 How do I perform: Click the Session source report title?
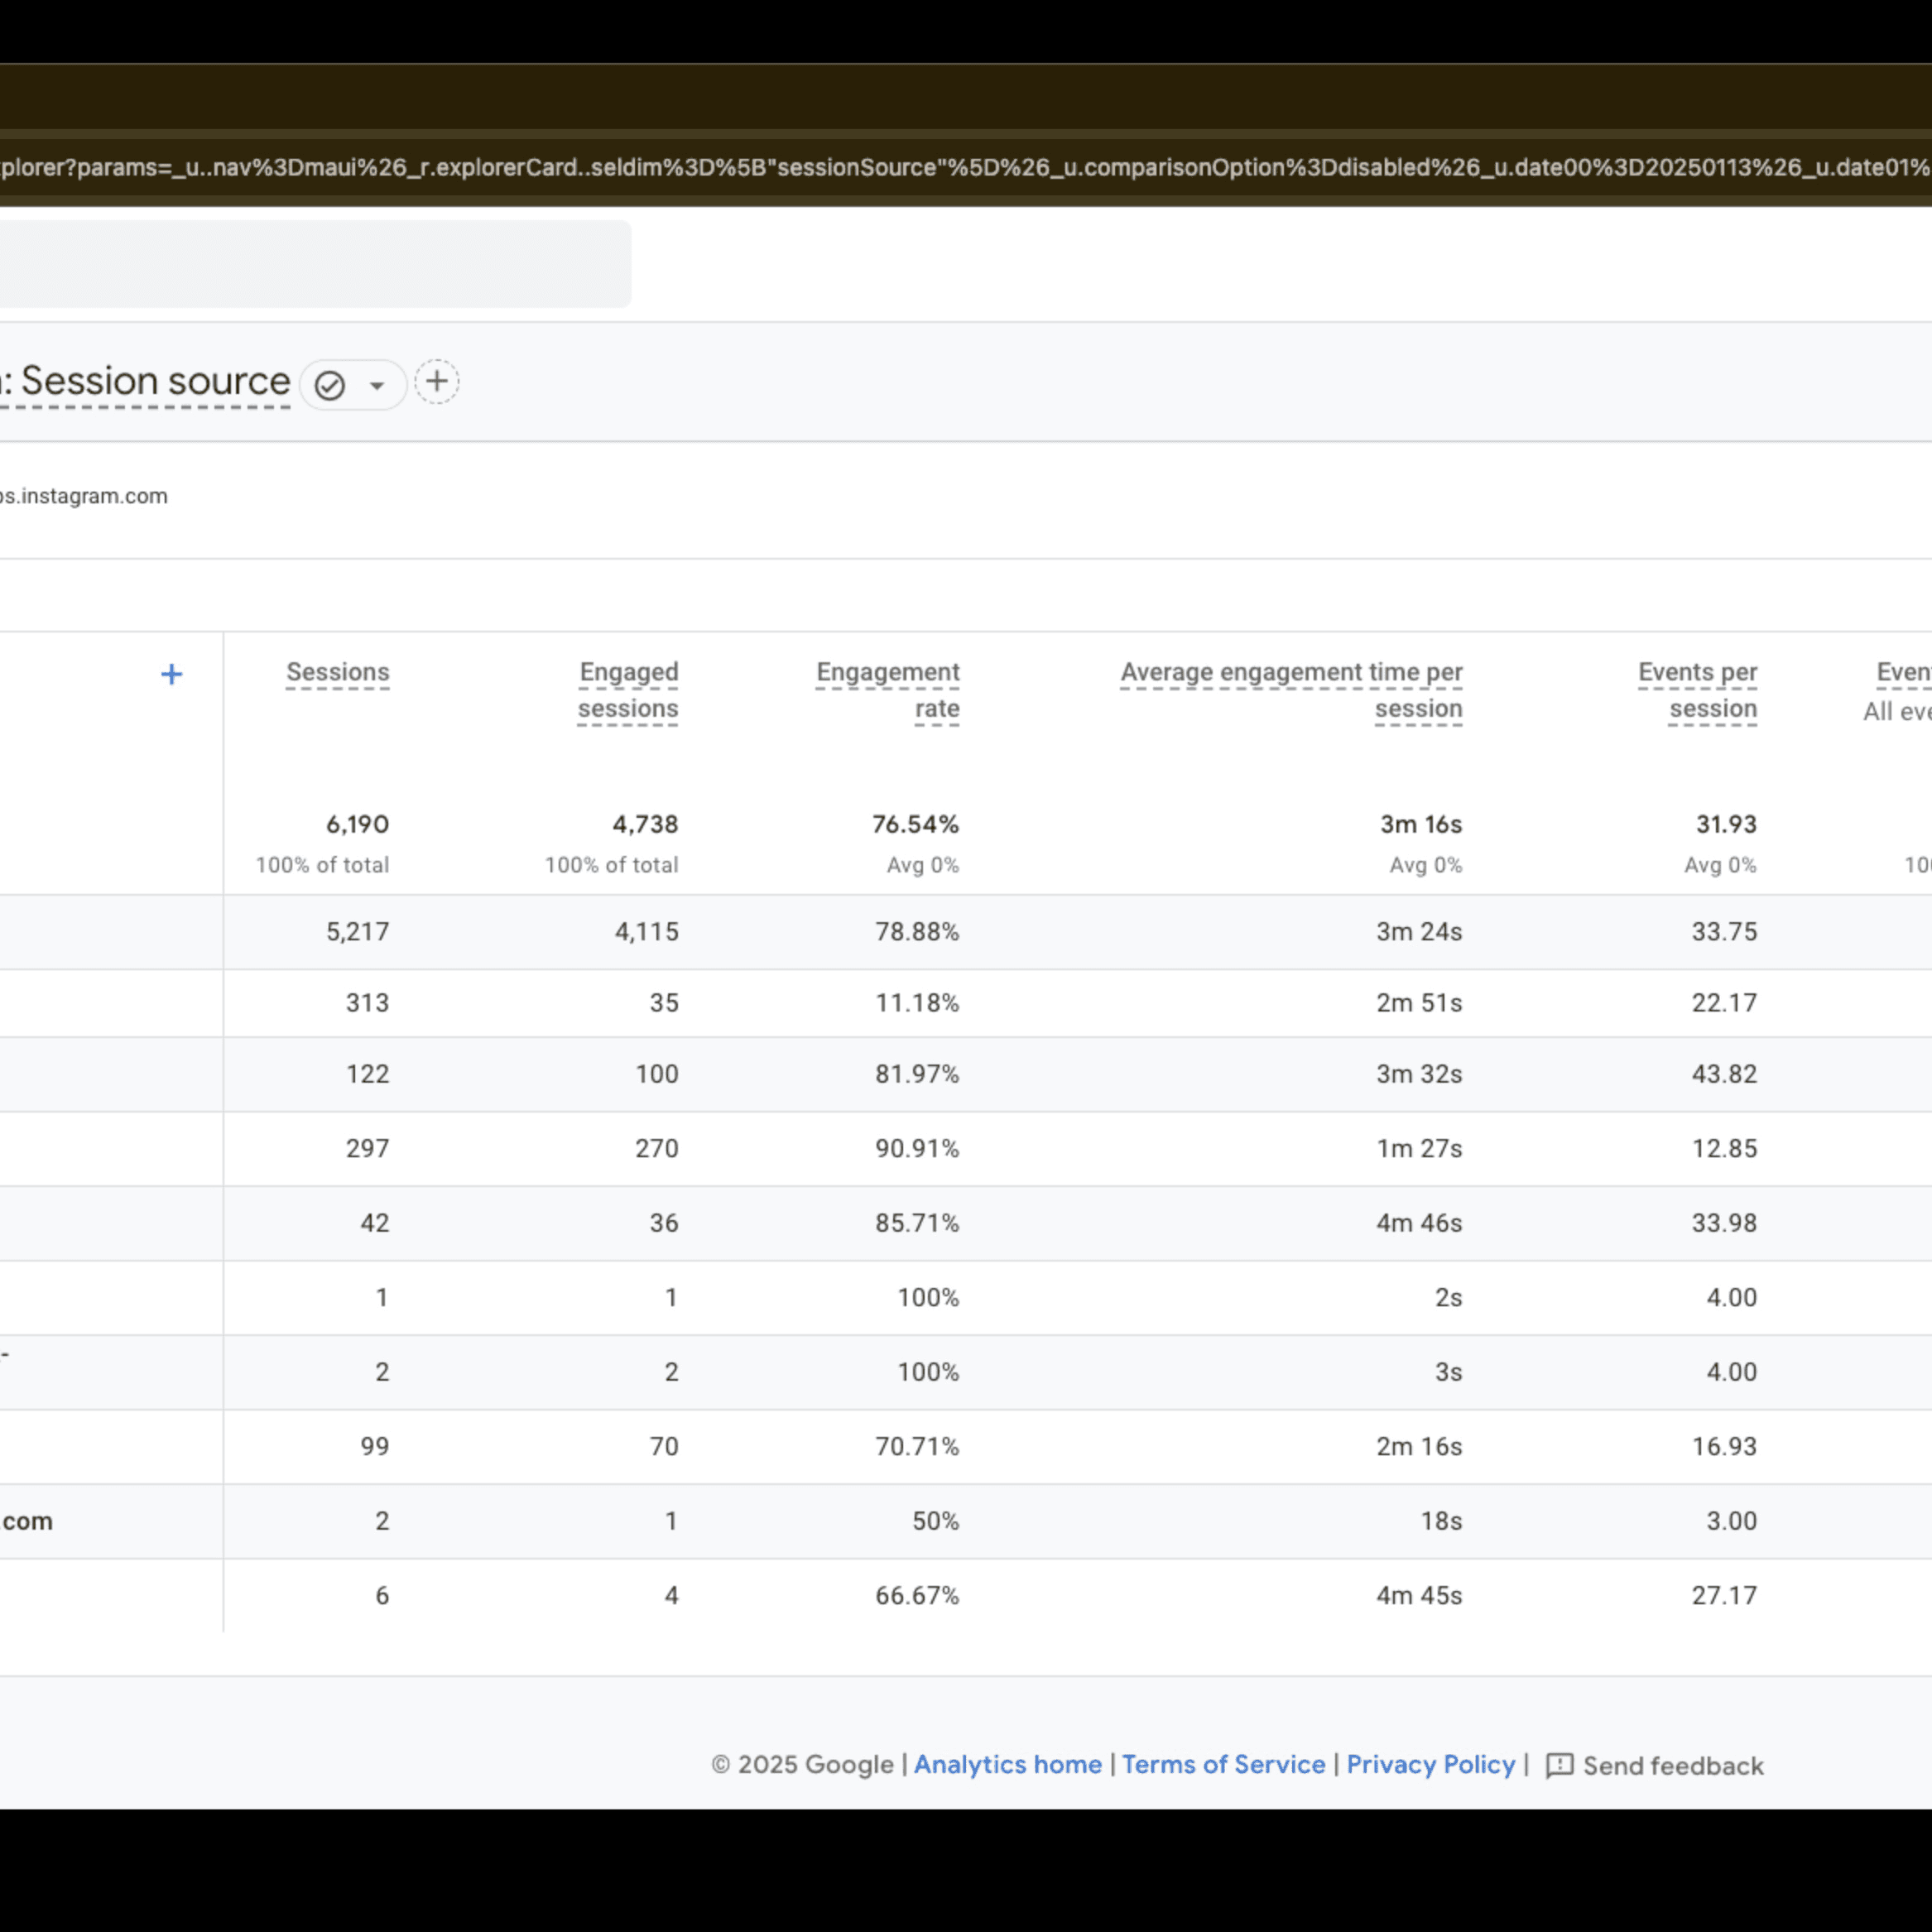[x=146, y=381]
